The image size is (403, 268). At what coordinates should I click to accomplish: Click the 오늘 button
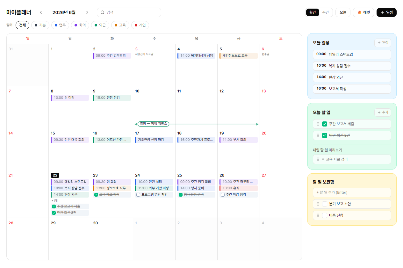point(343,12)
